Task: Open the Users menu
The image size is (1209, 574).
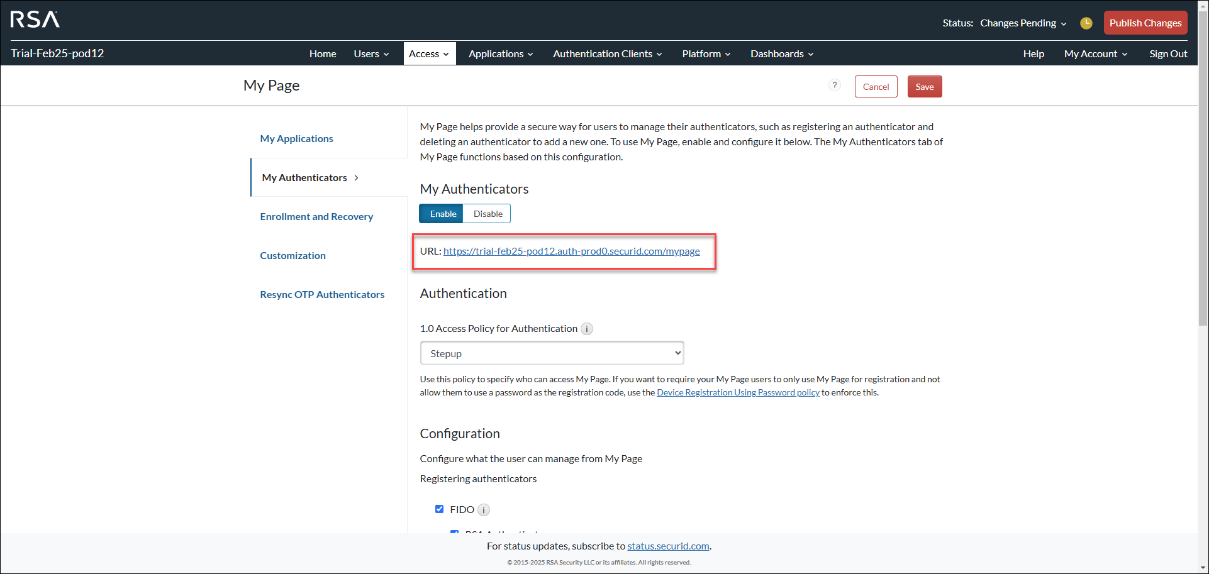Action: coord(371,54)
